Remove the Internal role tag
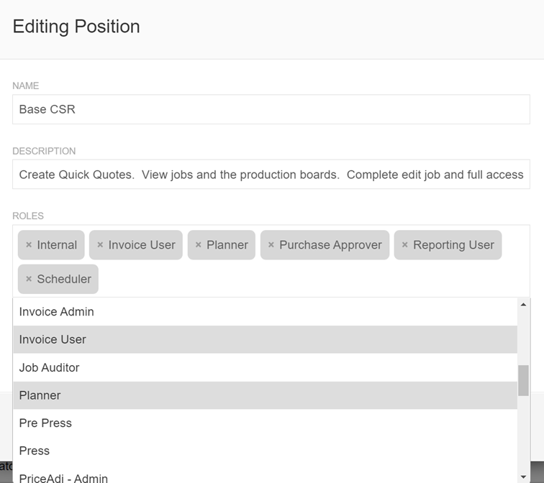This screenshot has height=483, width=544. pos(29,245)
